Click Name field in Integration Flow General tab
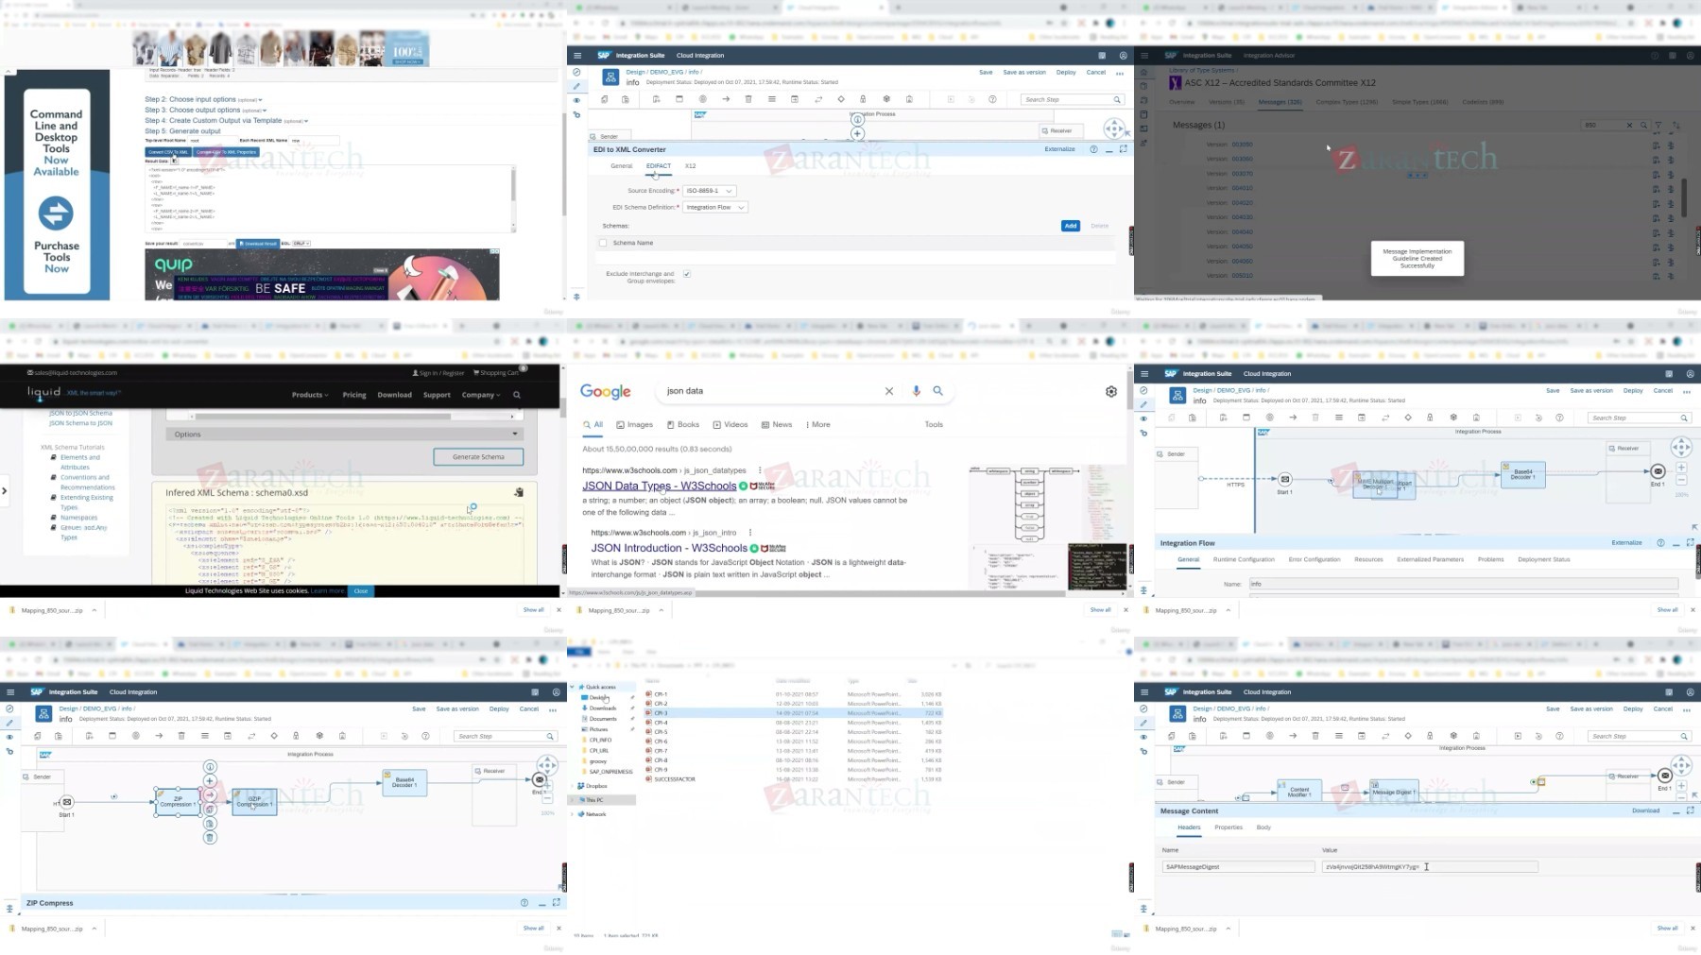Image resolution: width=1701 pixels, height=955 pixels. (1463, 584)
